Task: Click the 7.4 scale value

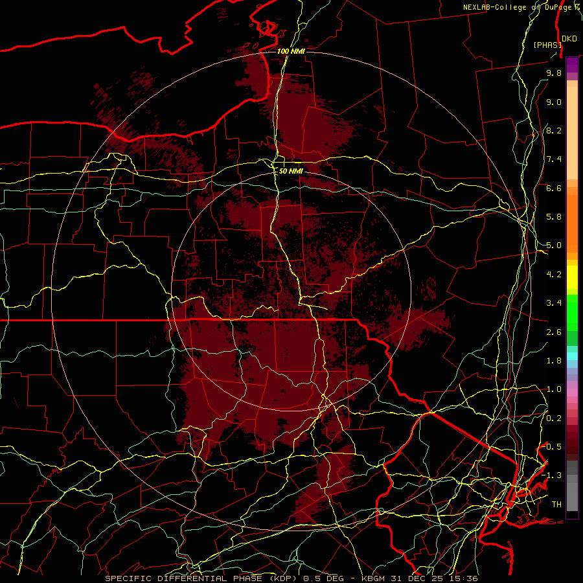Action: pos(554,159)
